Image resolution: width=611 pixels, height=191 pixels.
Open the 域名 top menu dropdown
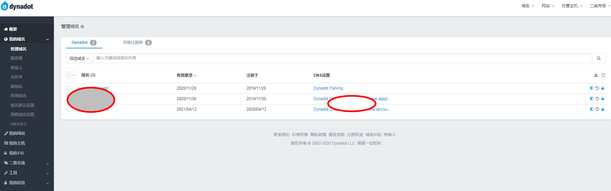click(x=528, y=6)
